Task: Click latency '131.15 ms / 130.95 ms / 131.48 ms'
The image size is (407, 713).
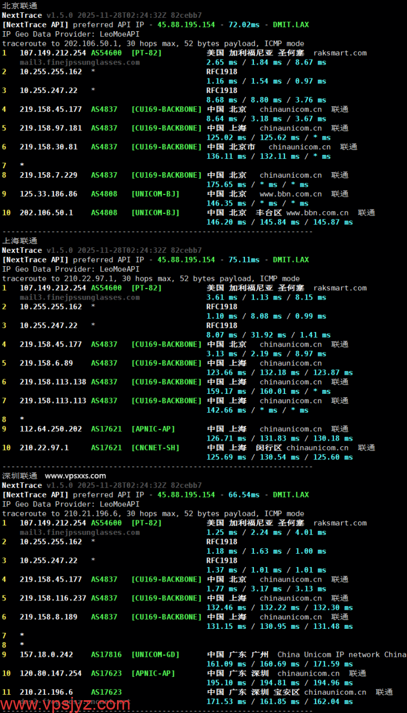Action: (x=279, y=627)
